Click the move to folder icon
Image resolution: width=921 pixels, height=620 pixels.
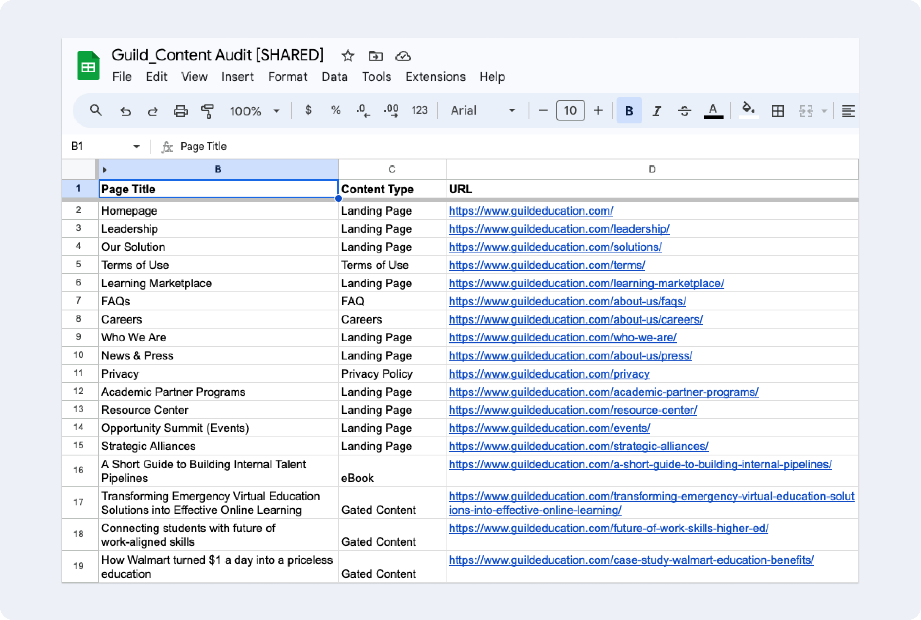375,56
